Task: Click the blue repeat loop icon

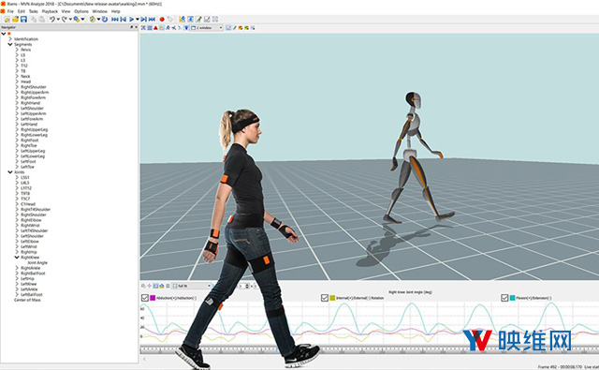Action: (x=105, y=19)
